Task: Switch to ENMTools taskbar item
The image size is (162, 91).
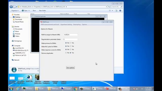Action: tap(111, 89)
